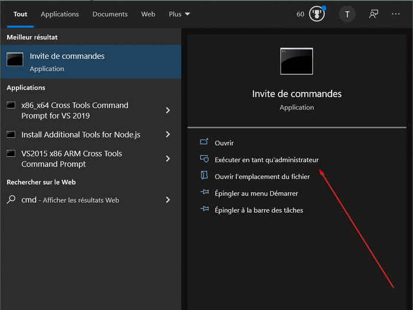
Task: Click Ouvrir action
Action: click(x=224, y=143)
